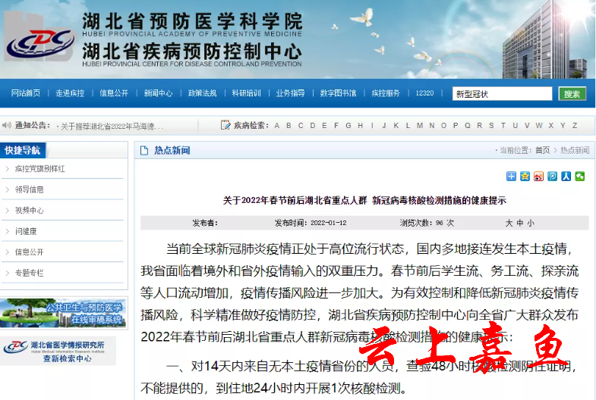
Task: Open 政策法规 menu item
Action: [x=202, y=93]
